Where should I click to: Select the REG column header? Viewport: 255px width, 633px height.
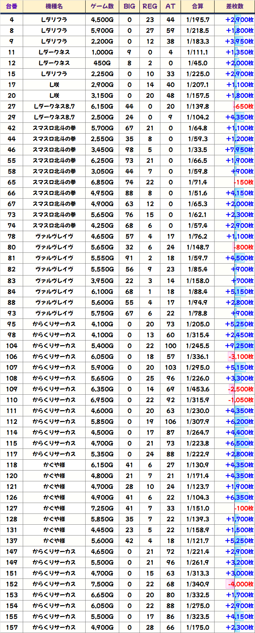tap(150, 6)
